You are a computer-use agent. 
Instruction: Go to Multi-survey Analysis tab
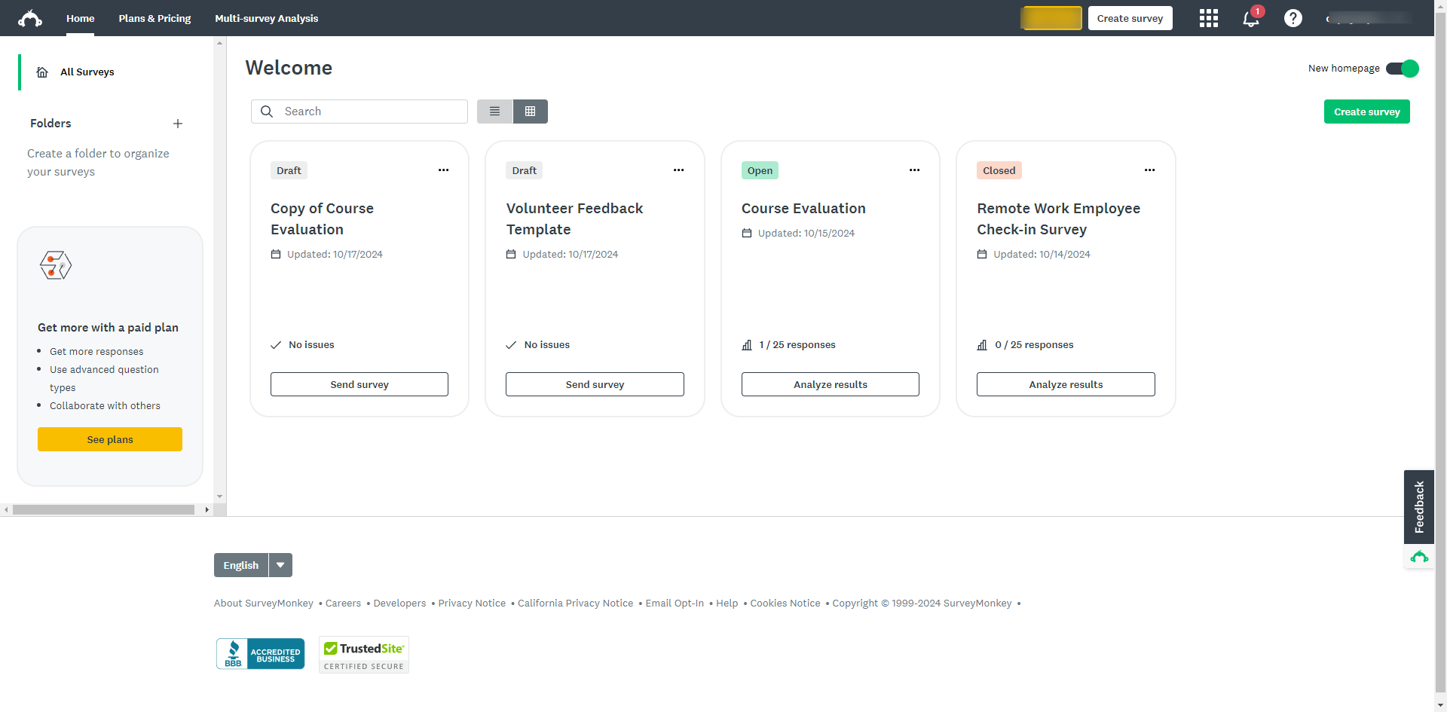click(x=267, y=18)
